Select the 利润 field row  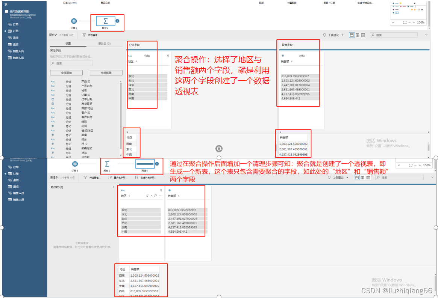[x=85, y=126]
